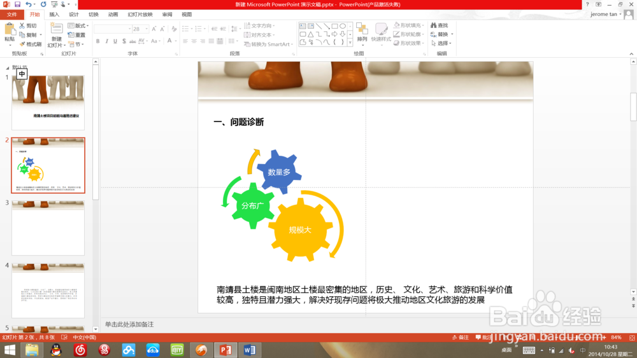Open the font color A picker
Screen dimensions: 637x358
coord(170,41)
